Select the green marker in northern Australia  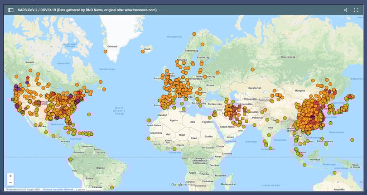tap(334, 173)
